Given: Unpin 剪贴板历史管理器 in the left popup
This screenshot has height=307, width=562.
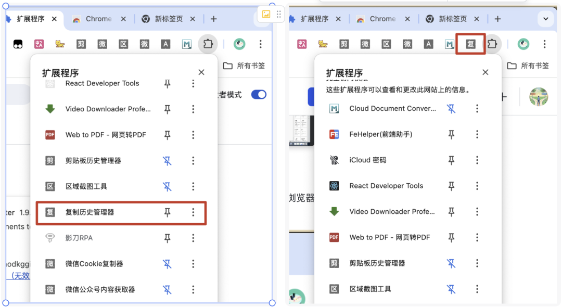Looking at the screenshot, I should point(167,161).
